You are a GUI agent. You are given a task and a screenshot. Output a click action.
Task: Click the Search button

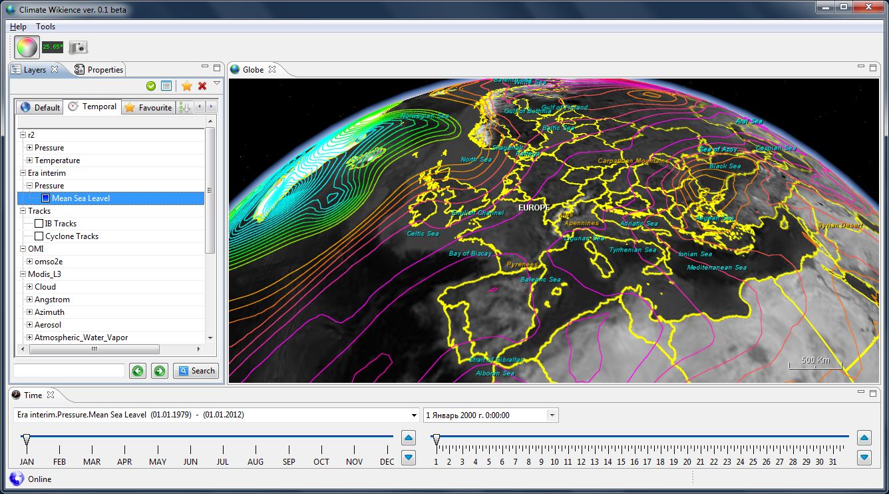coord(196,371)
